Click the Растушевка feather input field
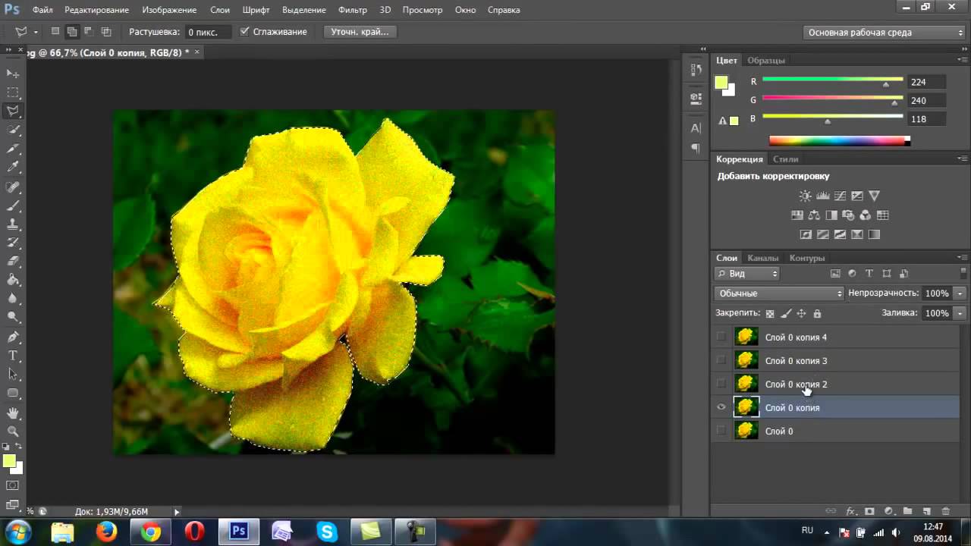This screenshot has height=546, width=971. tap(207, 32)
